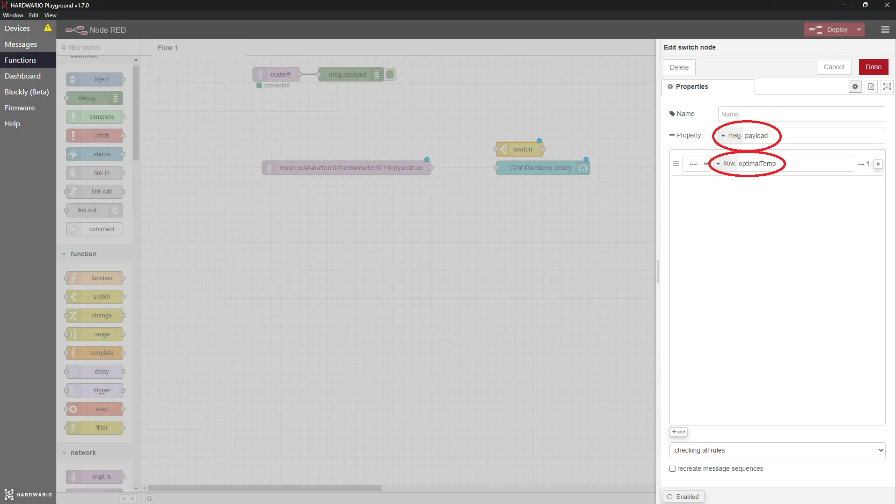Click the Delete button
This screenshot has height=504, width=896.
(679, 67)
